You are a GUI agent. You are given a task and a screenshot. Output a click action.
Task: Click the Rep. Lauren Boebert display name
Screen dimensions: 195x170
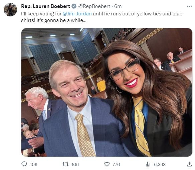pos(45,6)
